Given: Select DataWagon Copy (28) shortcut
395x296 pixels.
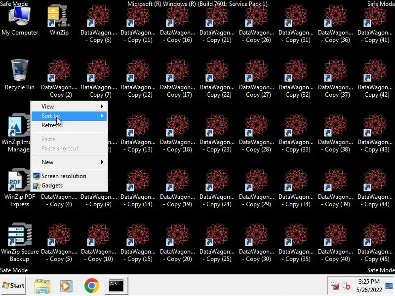Looking at the screenshot, I should [256, 133].
